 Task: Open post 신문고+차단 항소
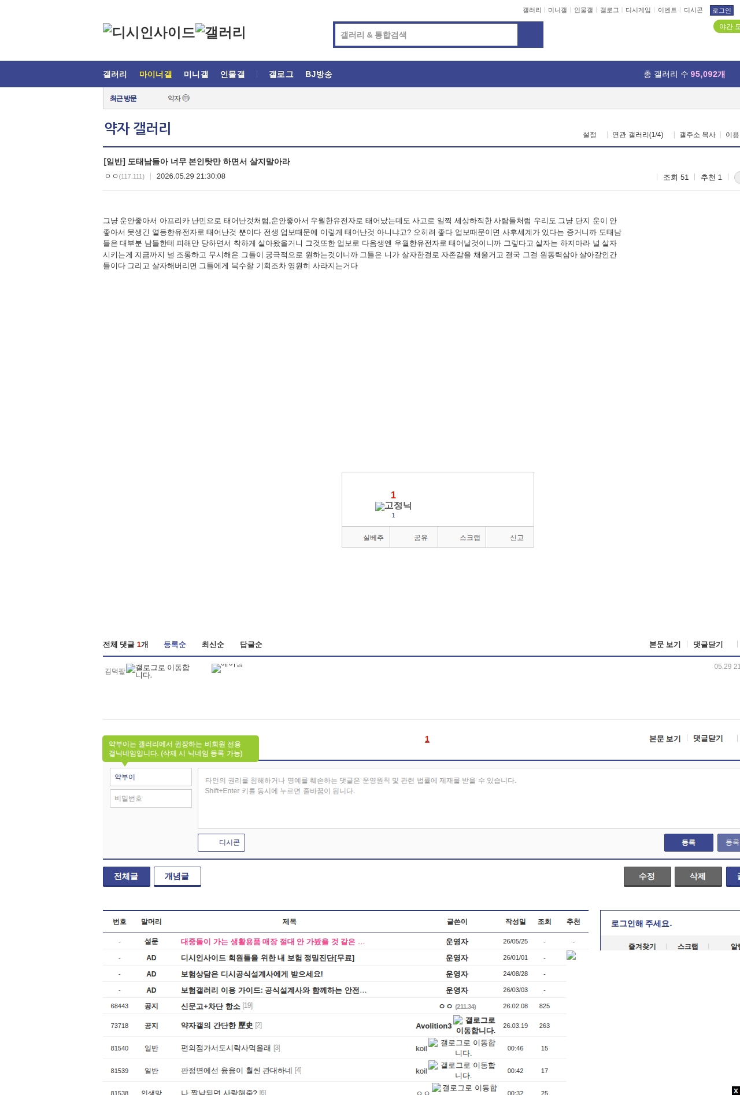tap(210, 1006)
